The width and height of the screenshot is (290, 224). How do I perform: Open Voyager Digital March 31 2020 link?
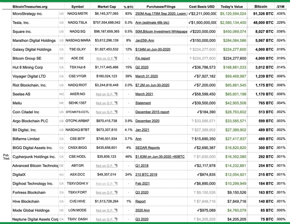[146, 76]
